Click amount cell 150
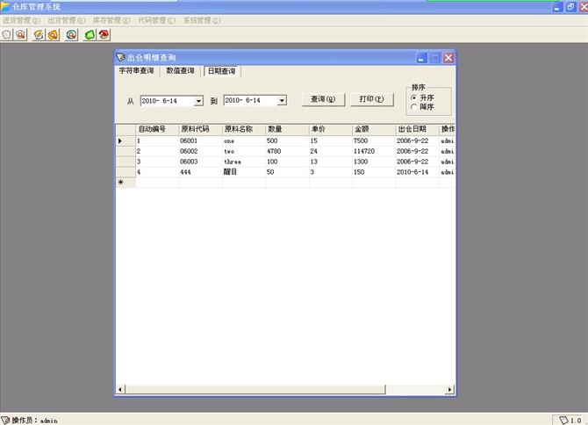 point(374,172)
